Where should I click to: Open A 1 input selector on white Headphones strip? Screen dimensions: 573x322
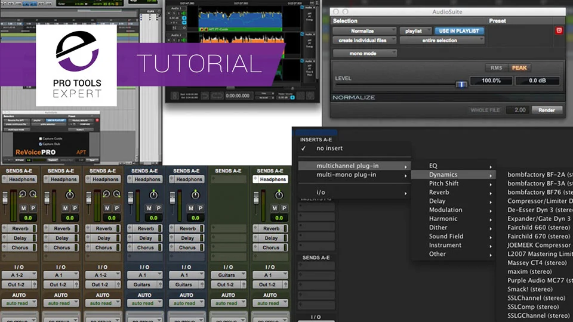[x=270, y=275]
